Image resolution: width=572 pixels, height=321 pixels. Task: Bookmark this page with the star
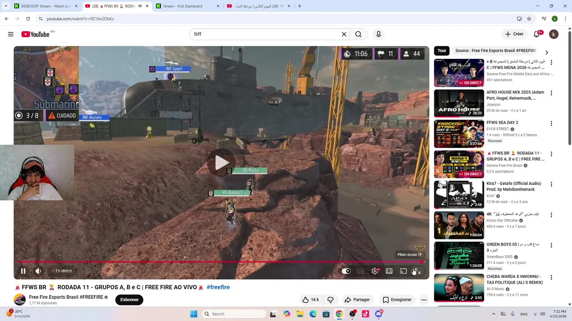pos(529,19)
